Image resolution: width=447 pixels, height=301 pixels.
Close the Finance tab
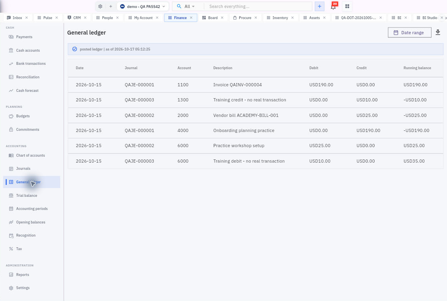[x=191, y=17]
